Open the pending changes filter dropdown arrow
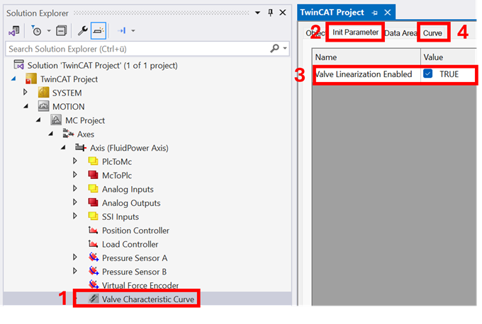This screenshot has height=324, width=482. (49, 30)
